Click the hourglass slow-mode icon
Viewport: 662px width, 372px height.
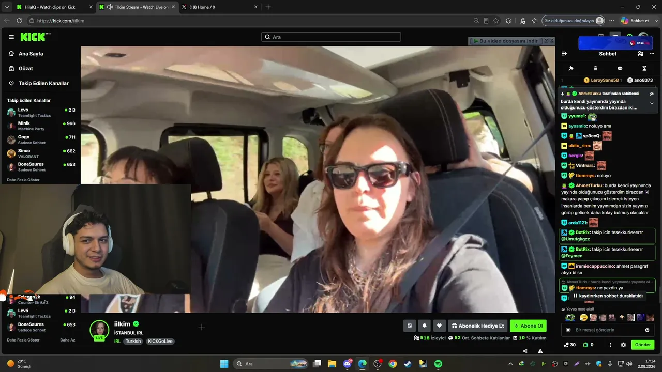(x=644, y=68)
